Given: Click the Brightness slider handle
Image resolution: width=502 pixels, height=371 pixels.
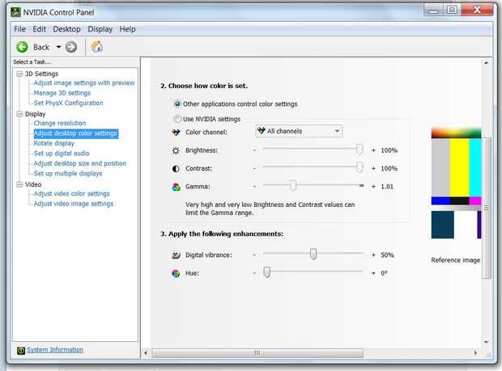Looking at the screenshot, I should pyautogui.click(x=359, y=150).
